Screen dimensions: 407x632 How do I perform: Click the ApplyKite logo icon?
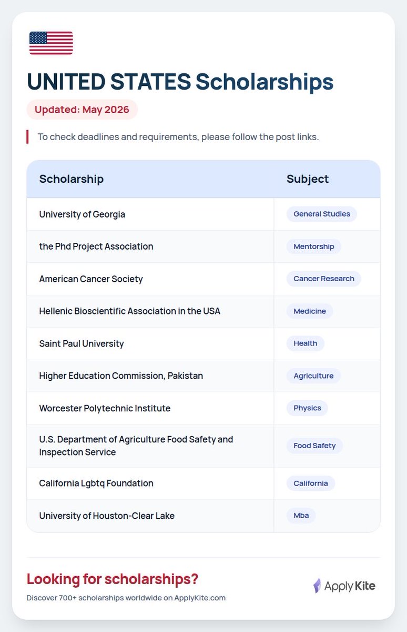pos(317,586)
